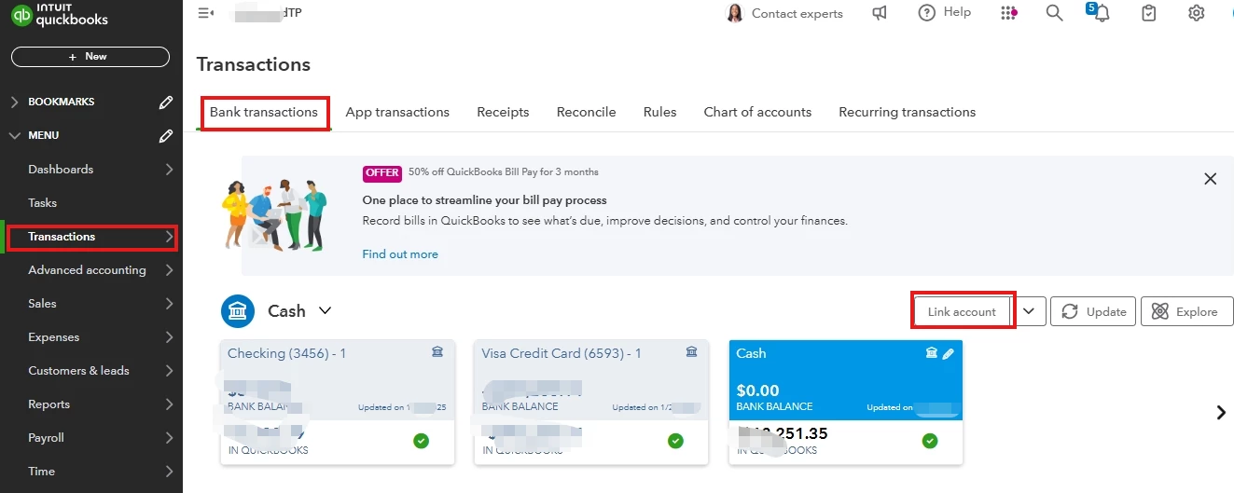Go to the Reconcile tab
Viewport: 1234px width, 493px height.
[586, 112]
